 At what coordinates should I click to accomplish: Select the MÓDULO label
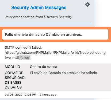[12, 67]
